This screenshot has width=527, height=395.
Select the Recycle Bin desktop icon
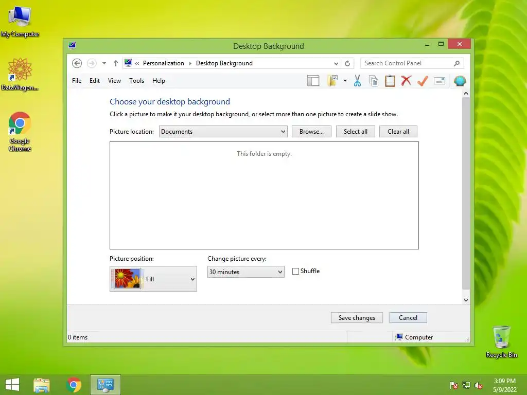501,342
